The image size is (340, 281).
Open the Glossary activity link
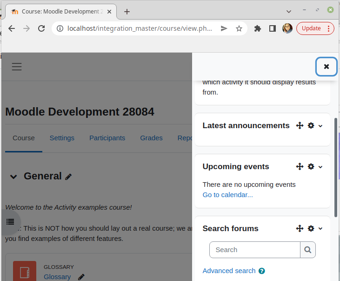(x=57, y=277)
